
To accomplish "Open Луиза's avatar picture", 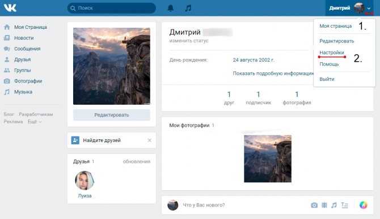I will [x=85, y=181].
